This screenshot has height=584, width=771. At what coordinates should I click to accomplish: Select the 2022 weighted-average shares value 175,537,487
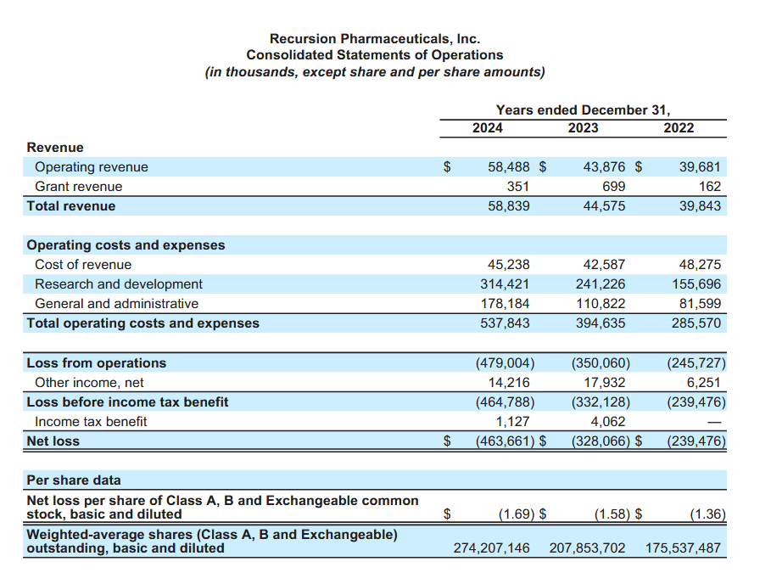coord(683,548)
